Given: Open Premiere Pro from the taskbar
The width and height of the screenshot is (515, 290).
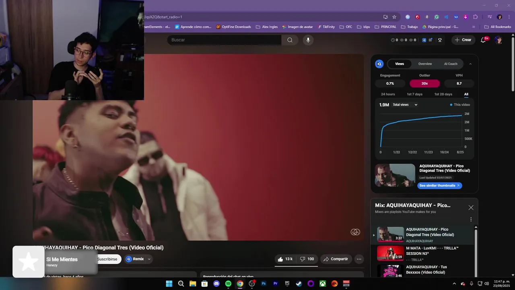Looking at the screenshot, I should [x=276, y=284].
